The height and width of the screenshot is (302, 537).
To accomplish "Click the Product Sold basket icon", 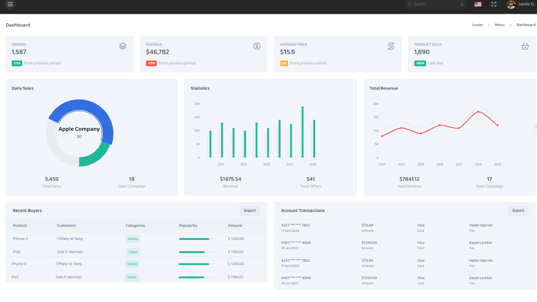I will pyautogui.click(x=525, y=46).
